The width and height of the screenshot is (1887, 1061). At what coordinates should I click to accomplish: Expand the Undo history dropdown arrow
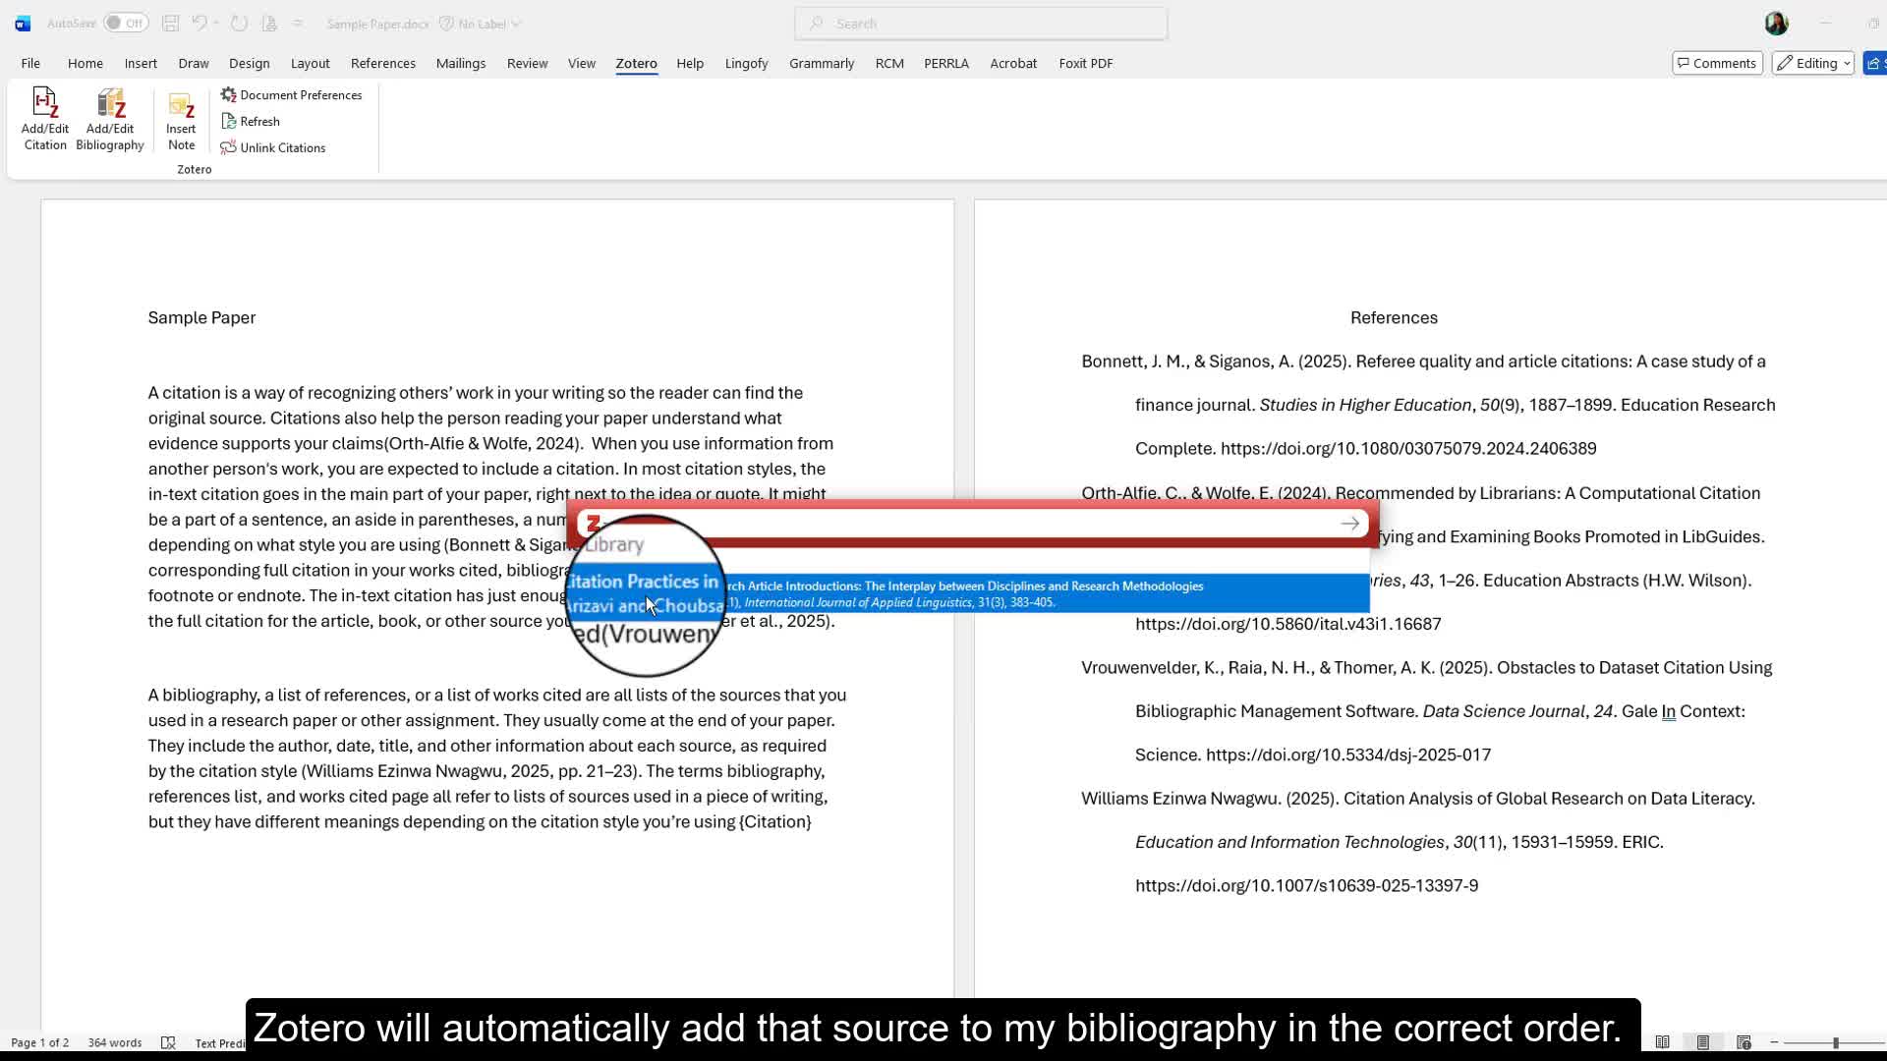click(x=216, y=23)
